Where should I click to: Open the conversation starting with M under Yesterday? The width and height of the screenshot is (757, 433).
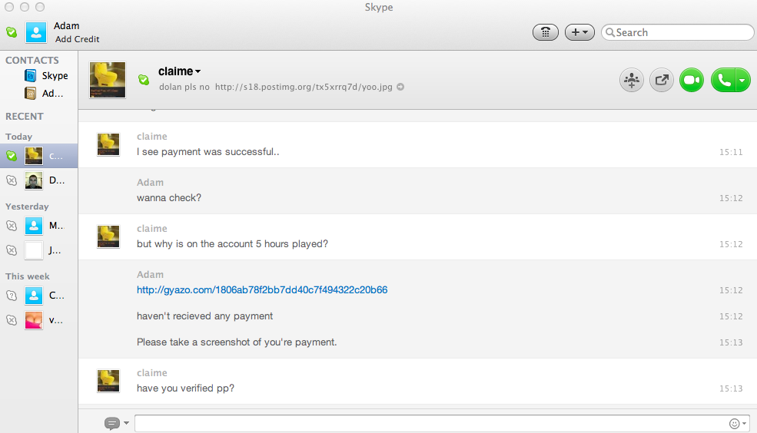[x=38, y=225]
